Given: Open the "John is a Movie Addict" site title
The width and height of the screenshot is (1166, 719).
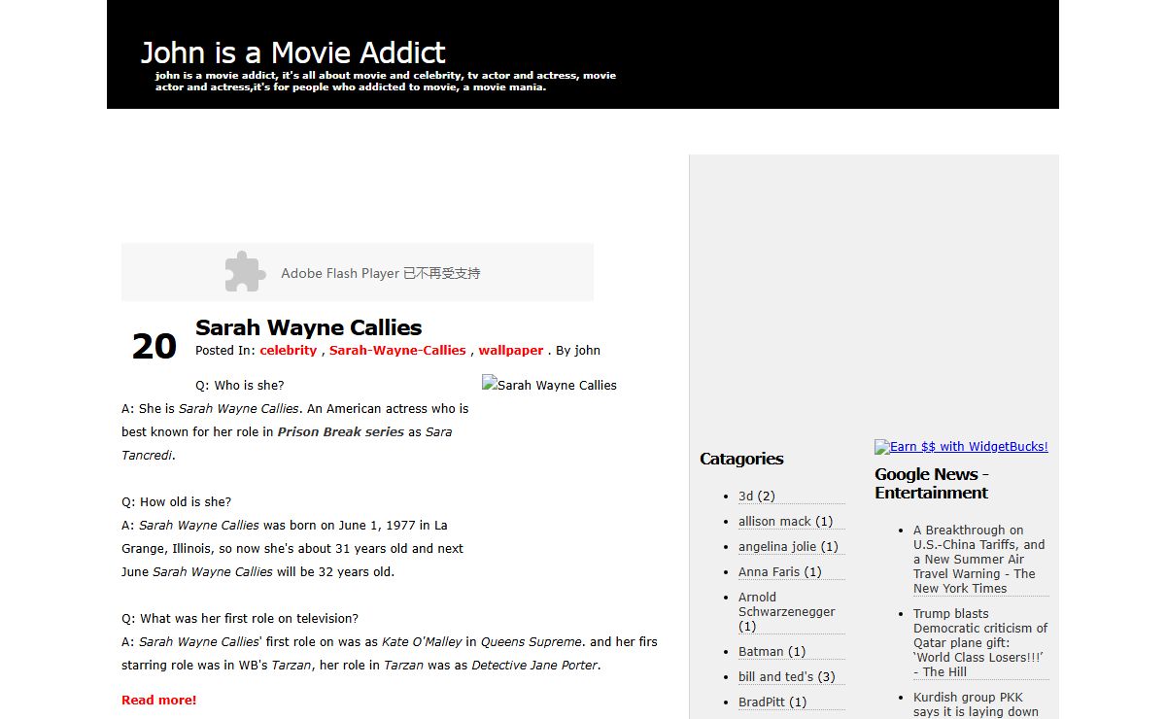Looking at the screenshot, I should 292,52.
